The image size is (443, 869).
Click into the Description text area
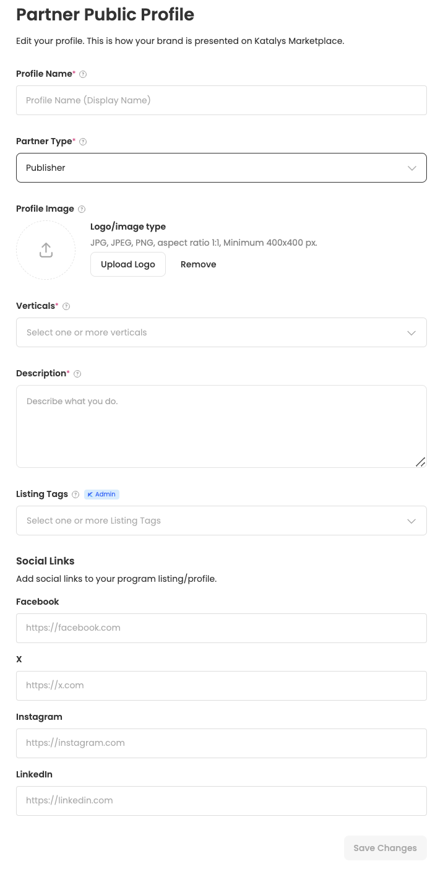pyautogui.click(x=221, y=426)
